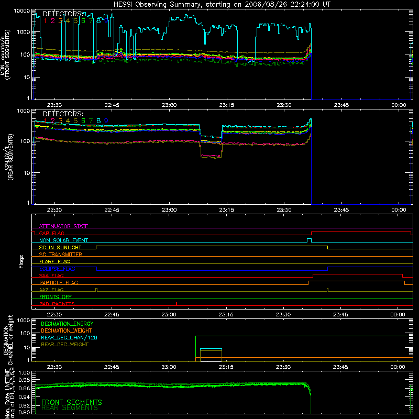Screen dimensions: 419x419
Task: Click the 23:00 time label under the front segments plot
Action: coord(169,105)
